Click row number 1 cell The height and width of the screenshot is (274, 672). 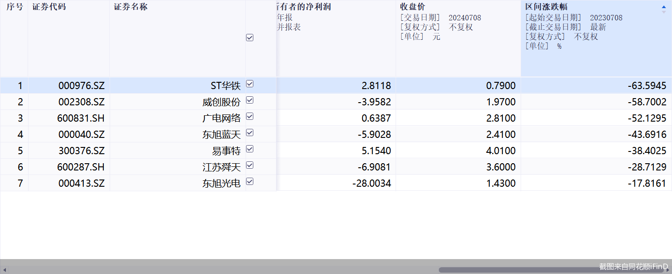tap(14, 86)
